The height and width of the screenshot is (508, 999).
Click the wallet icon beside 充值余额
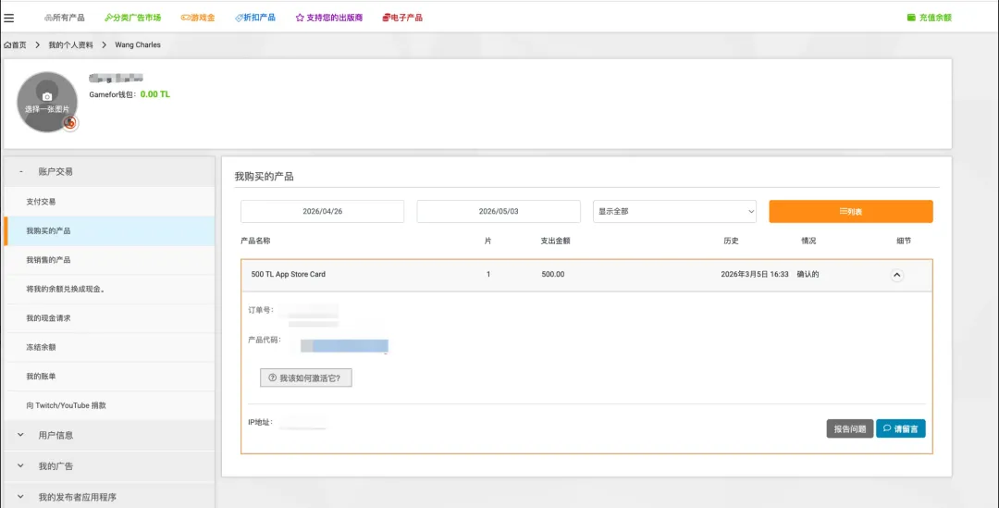(911, 18)
